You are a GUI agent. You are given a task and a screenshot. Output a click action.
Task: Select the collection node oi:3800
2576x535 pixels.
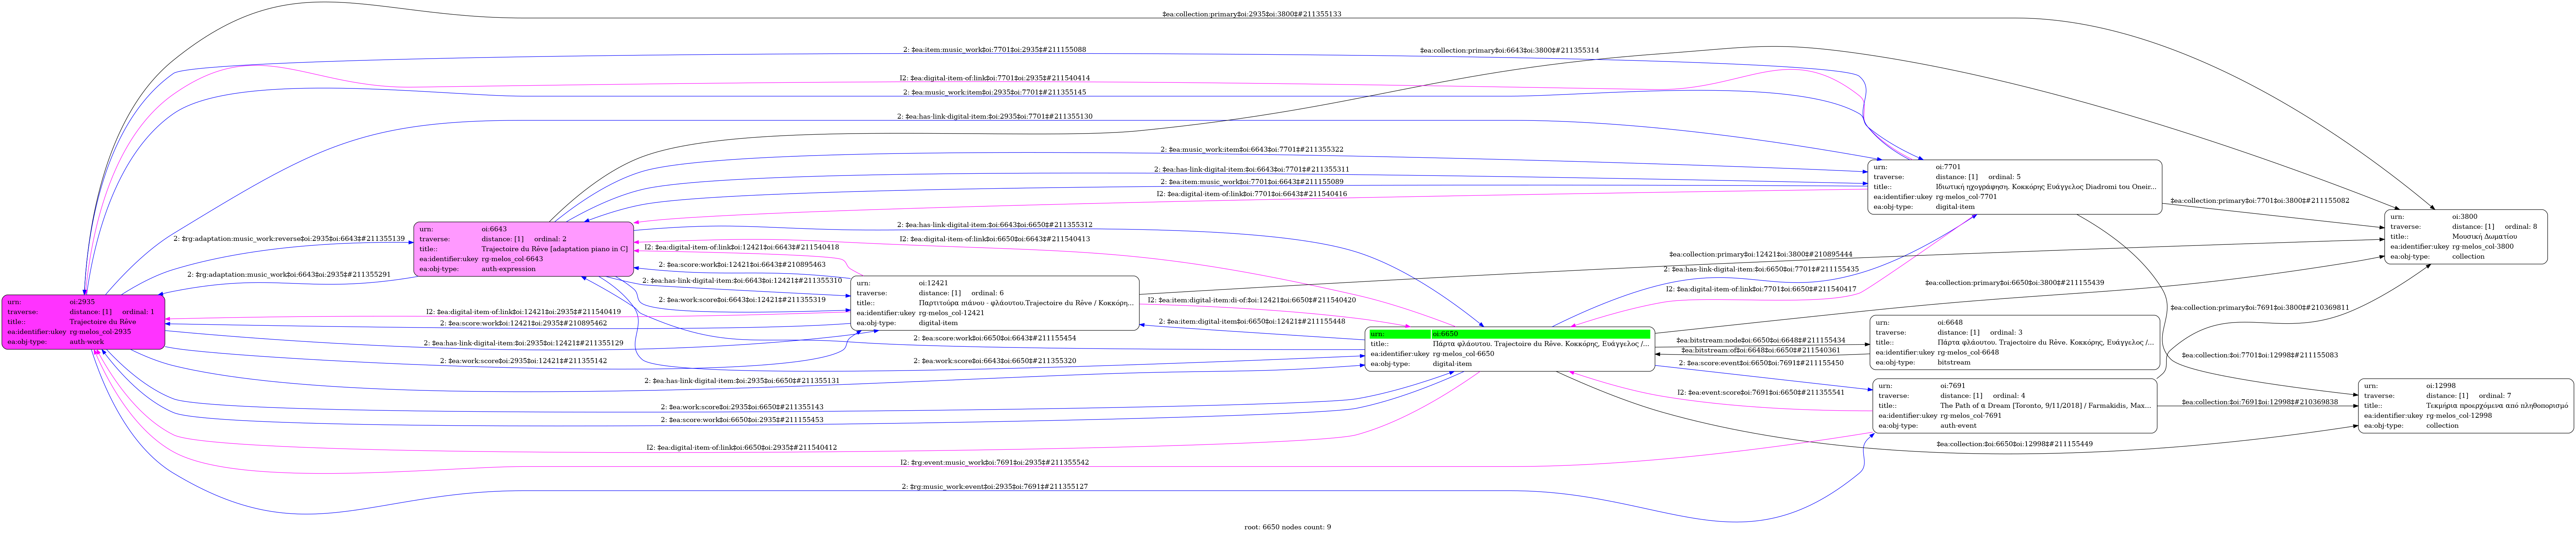point(2466,237)
